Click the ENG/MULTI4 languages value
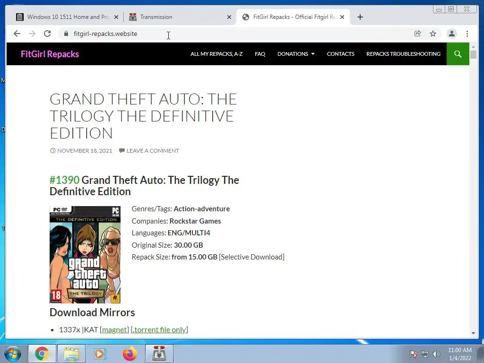 (189, 233)
